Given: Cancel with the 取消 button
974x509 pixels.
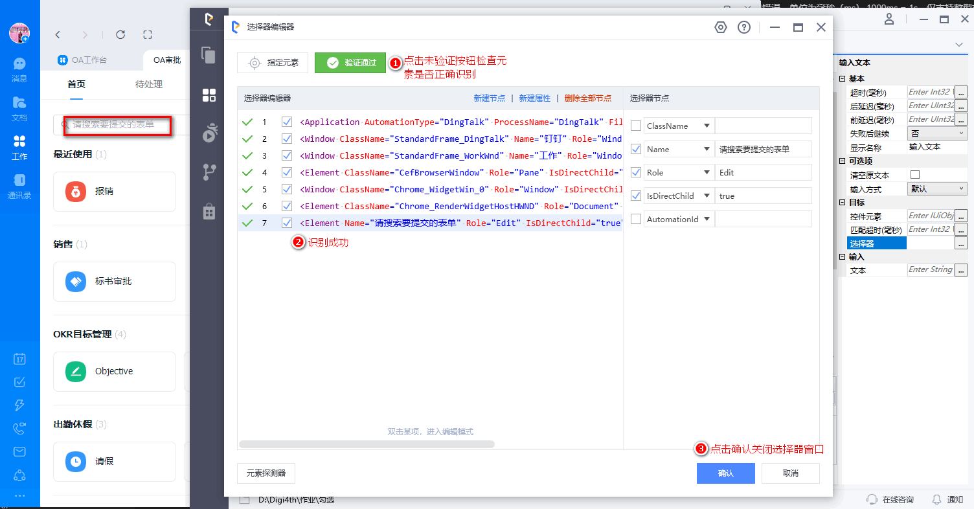Looking at the screenshot, I should tap(791, 473).
